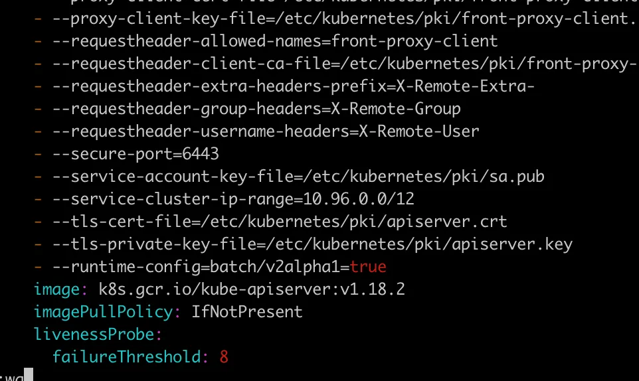Click the IfNotPresent value
Screen dimensions: 639x381
[247, 312]
